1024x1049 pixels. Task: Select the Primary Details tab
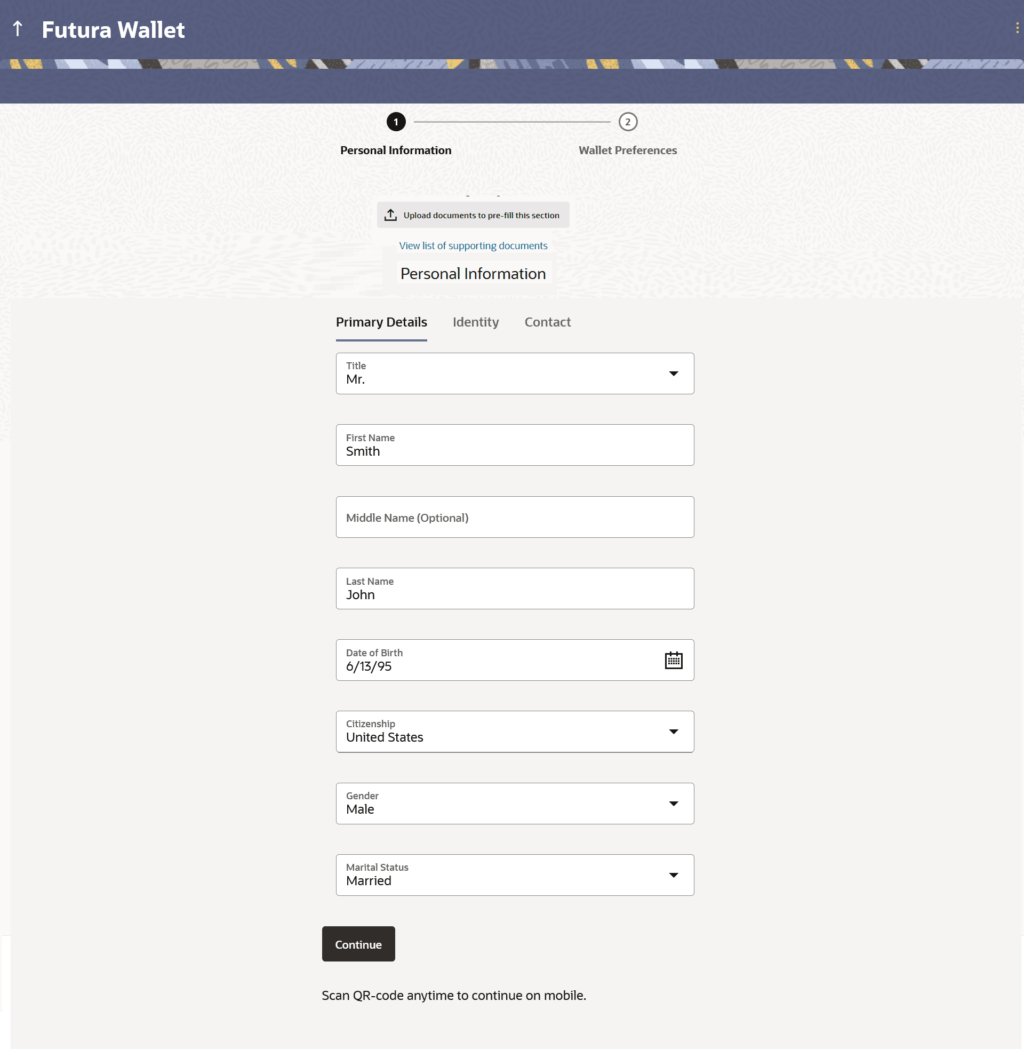[x=381, y=322]
